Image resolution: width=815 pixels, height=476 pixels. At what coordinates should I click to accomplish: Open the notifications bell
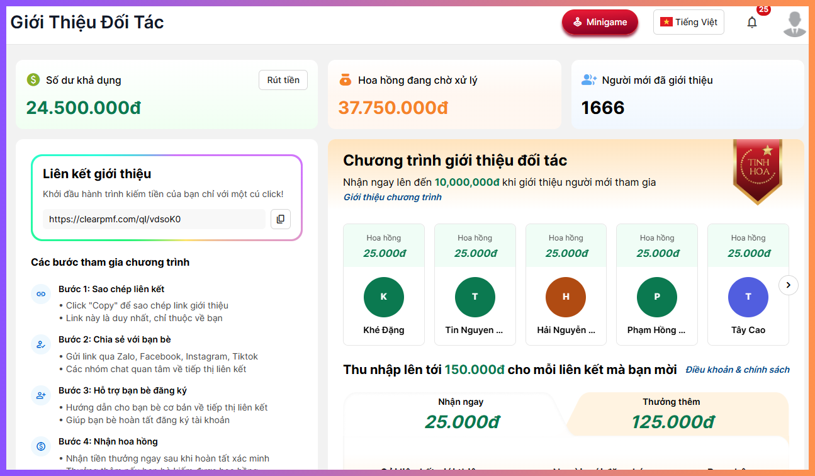751,23
